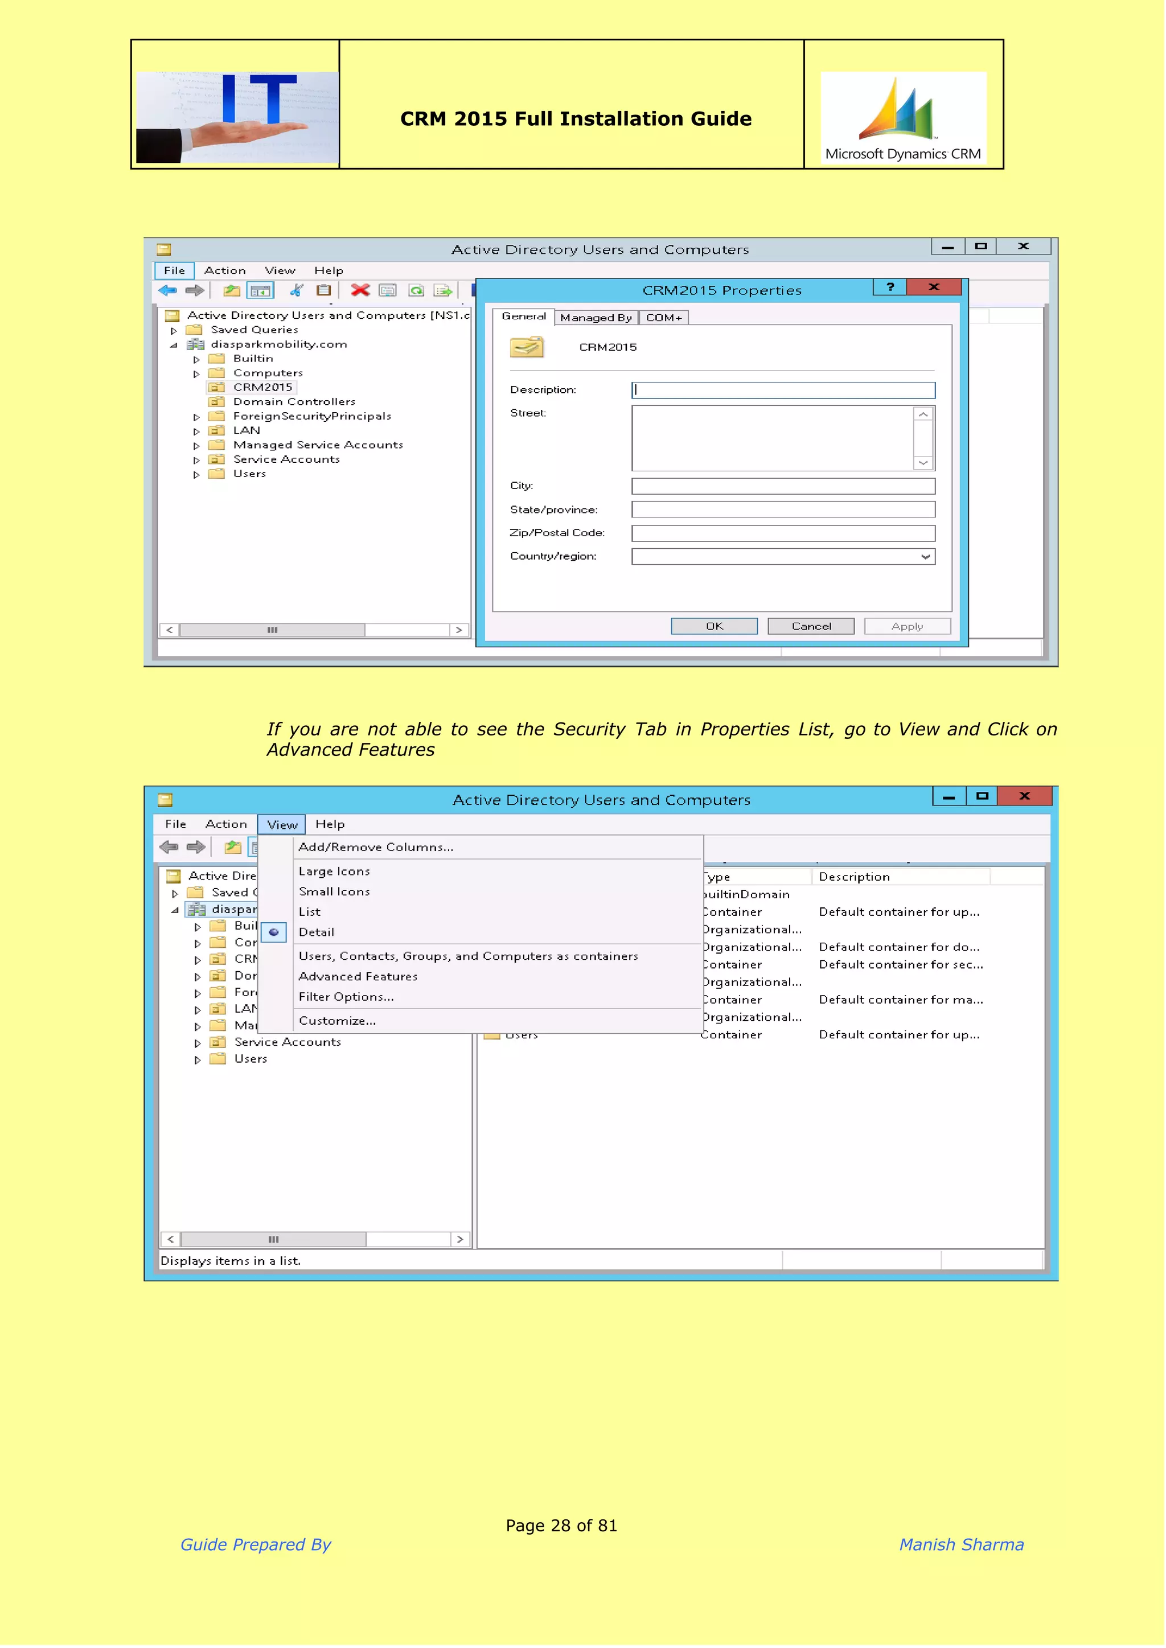Select Service Accounts in tree with open View menu
1166x1648 pixels.
(x=289, y=1043)
